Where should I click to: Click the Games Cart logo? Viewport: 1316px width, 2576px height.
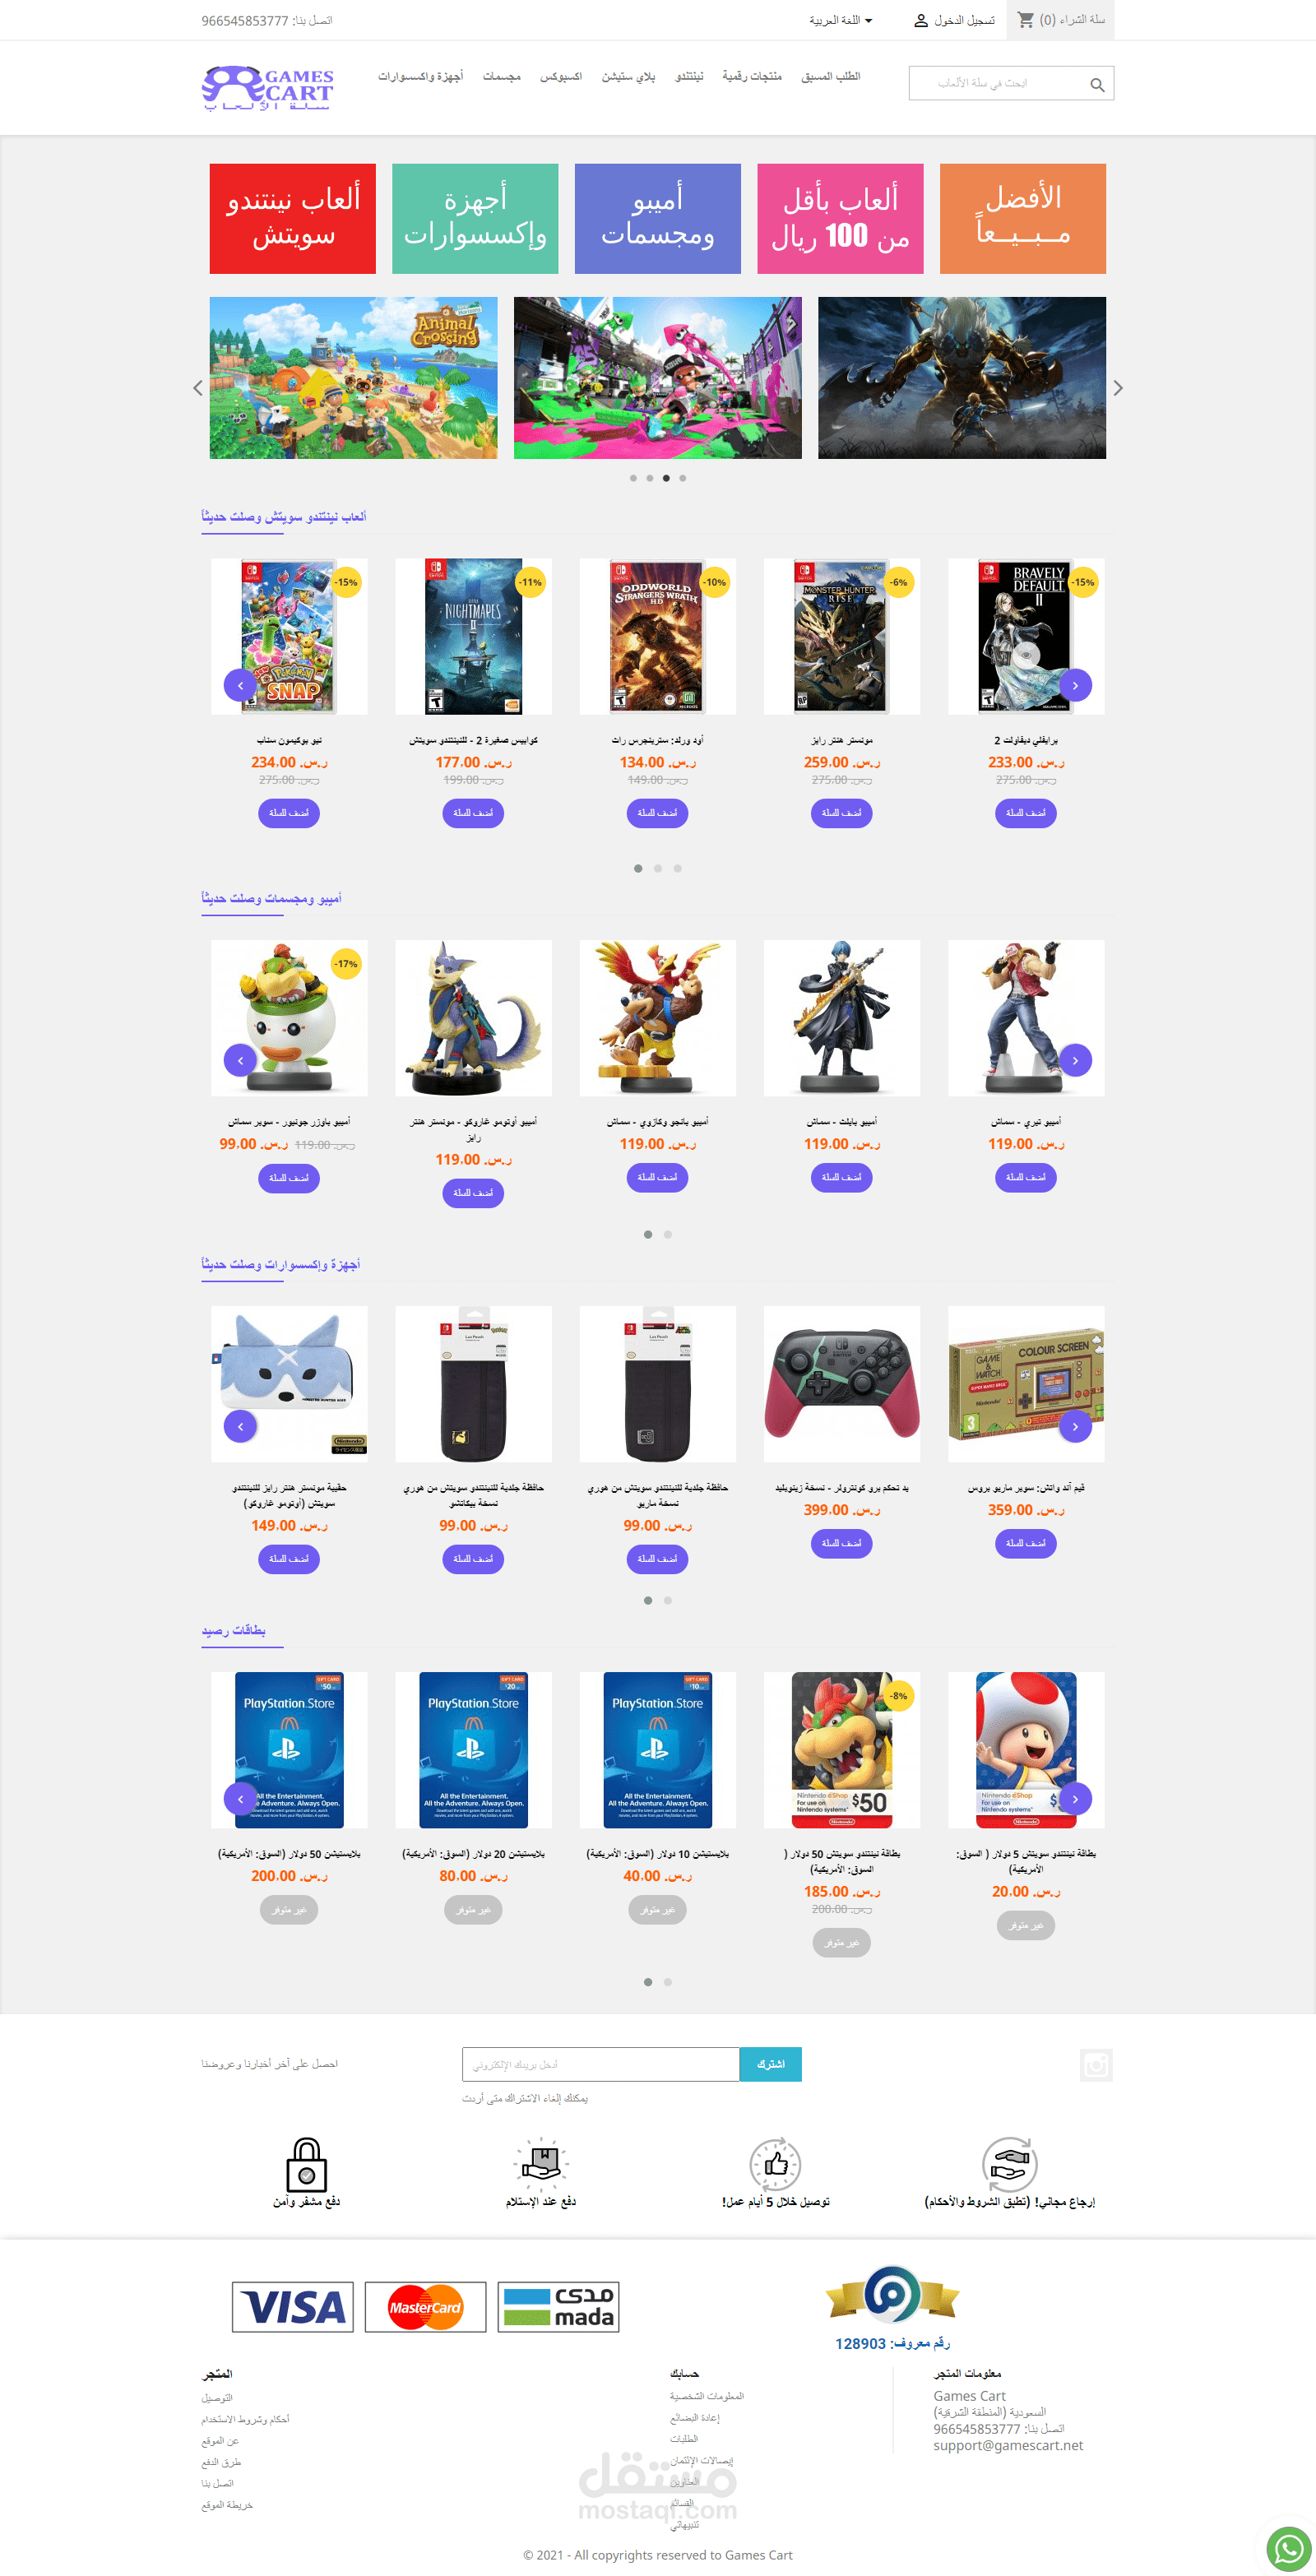[x=268, y=88]
